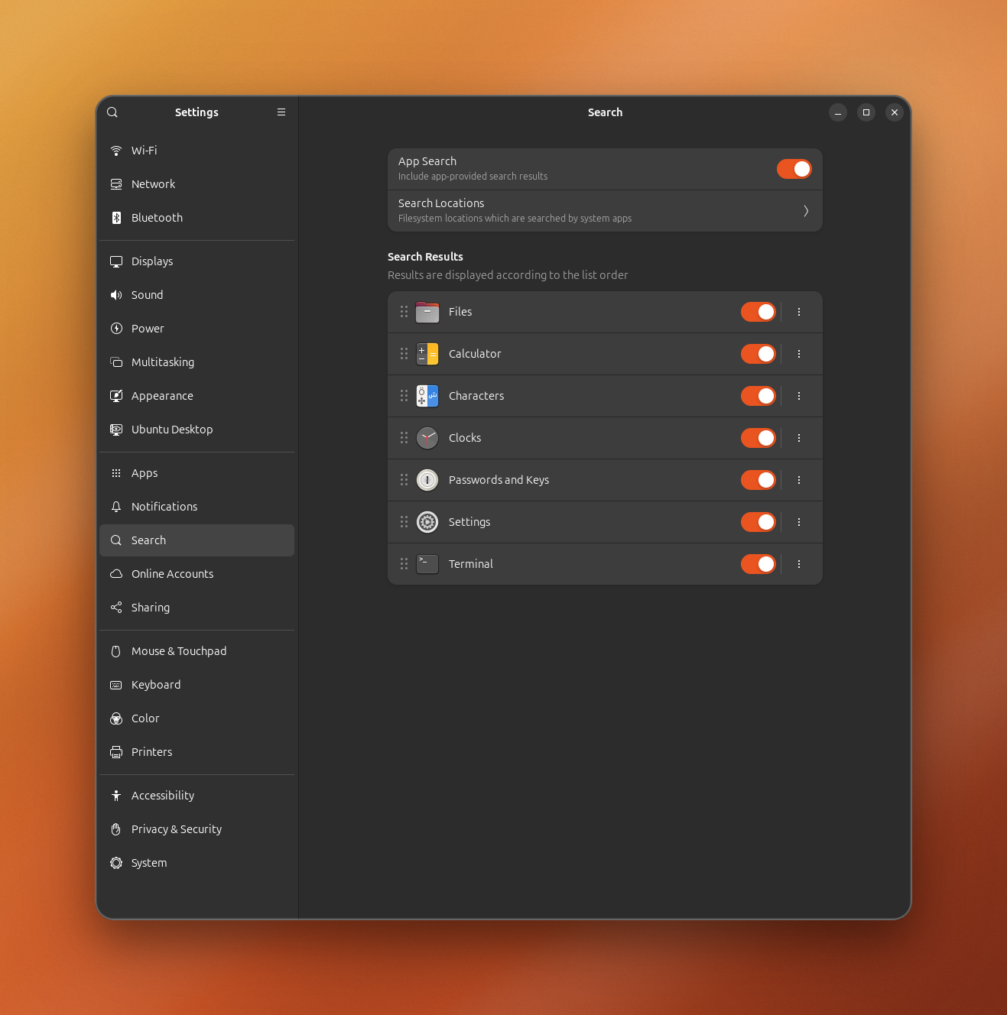
Task: Click the Passwords and Keys app icon
Action: pyautogui.click(x=427, y=480)
